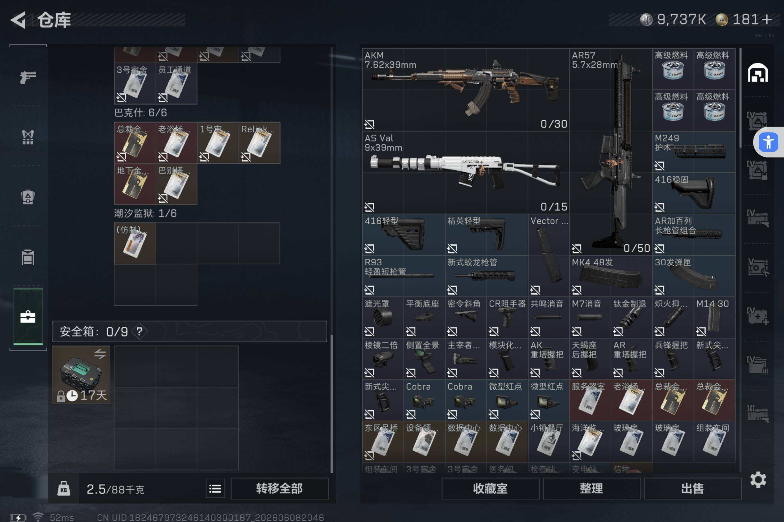Select the AKM 7.62x39mm rifle

466,89
